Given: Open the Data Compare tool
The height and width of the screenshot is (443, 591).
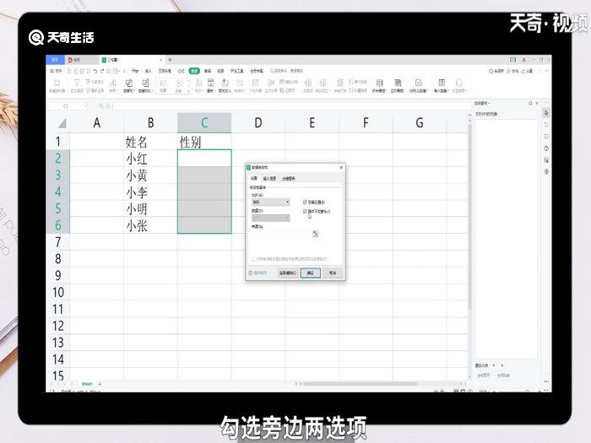Looking at the screenshot, I should [145, 83].
